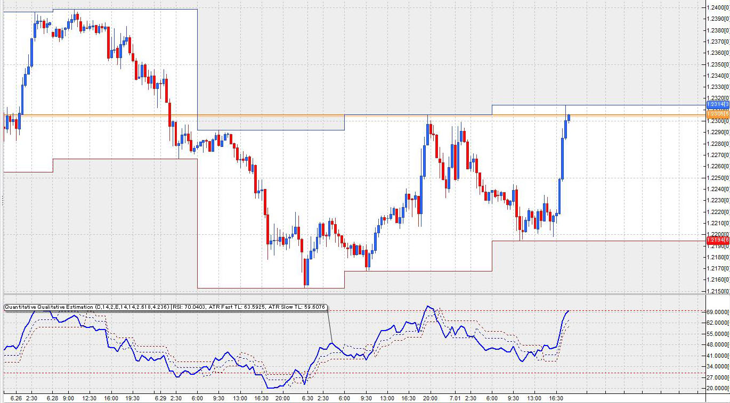Click the 12:30 time axis label
730x403 pixels.
pyautogui.click(x=90, y=398)
